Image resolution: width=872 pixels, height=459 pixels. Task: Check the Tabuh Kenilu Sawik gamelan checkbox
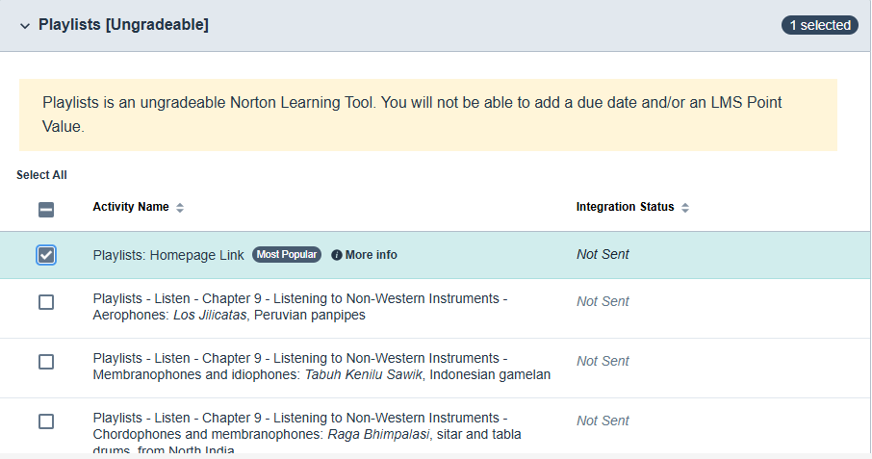click(x=46, y=362)
